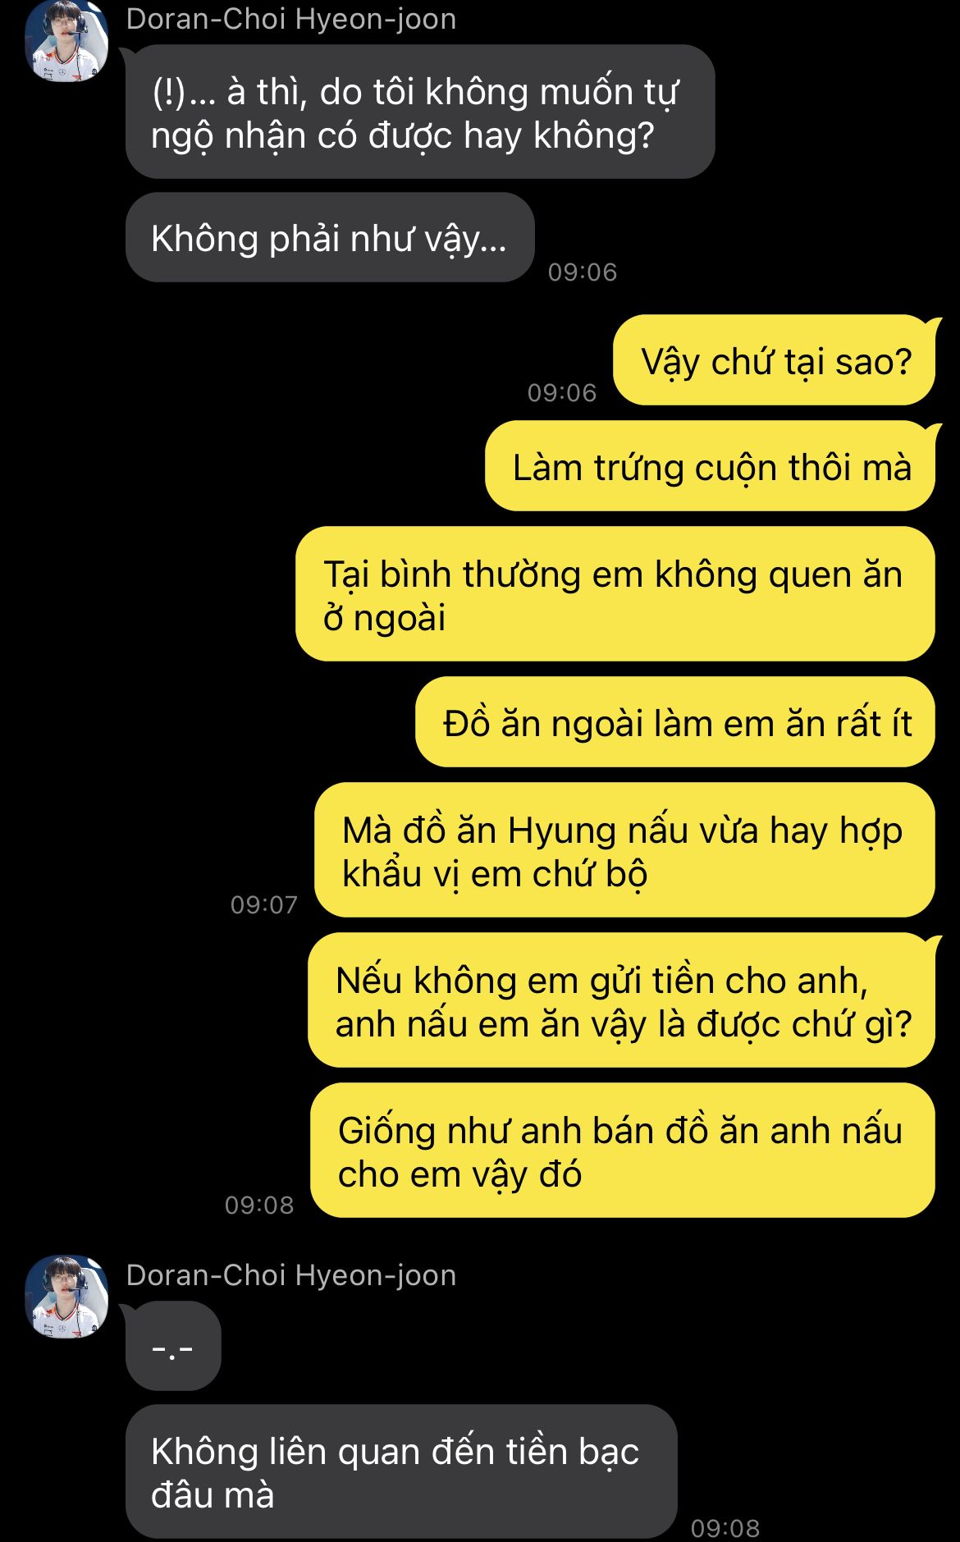Tap the top 'Doran-Choi Hyeon-joon' sender name
960x1542 pixels.
click(x=291, y=19)
